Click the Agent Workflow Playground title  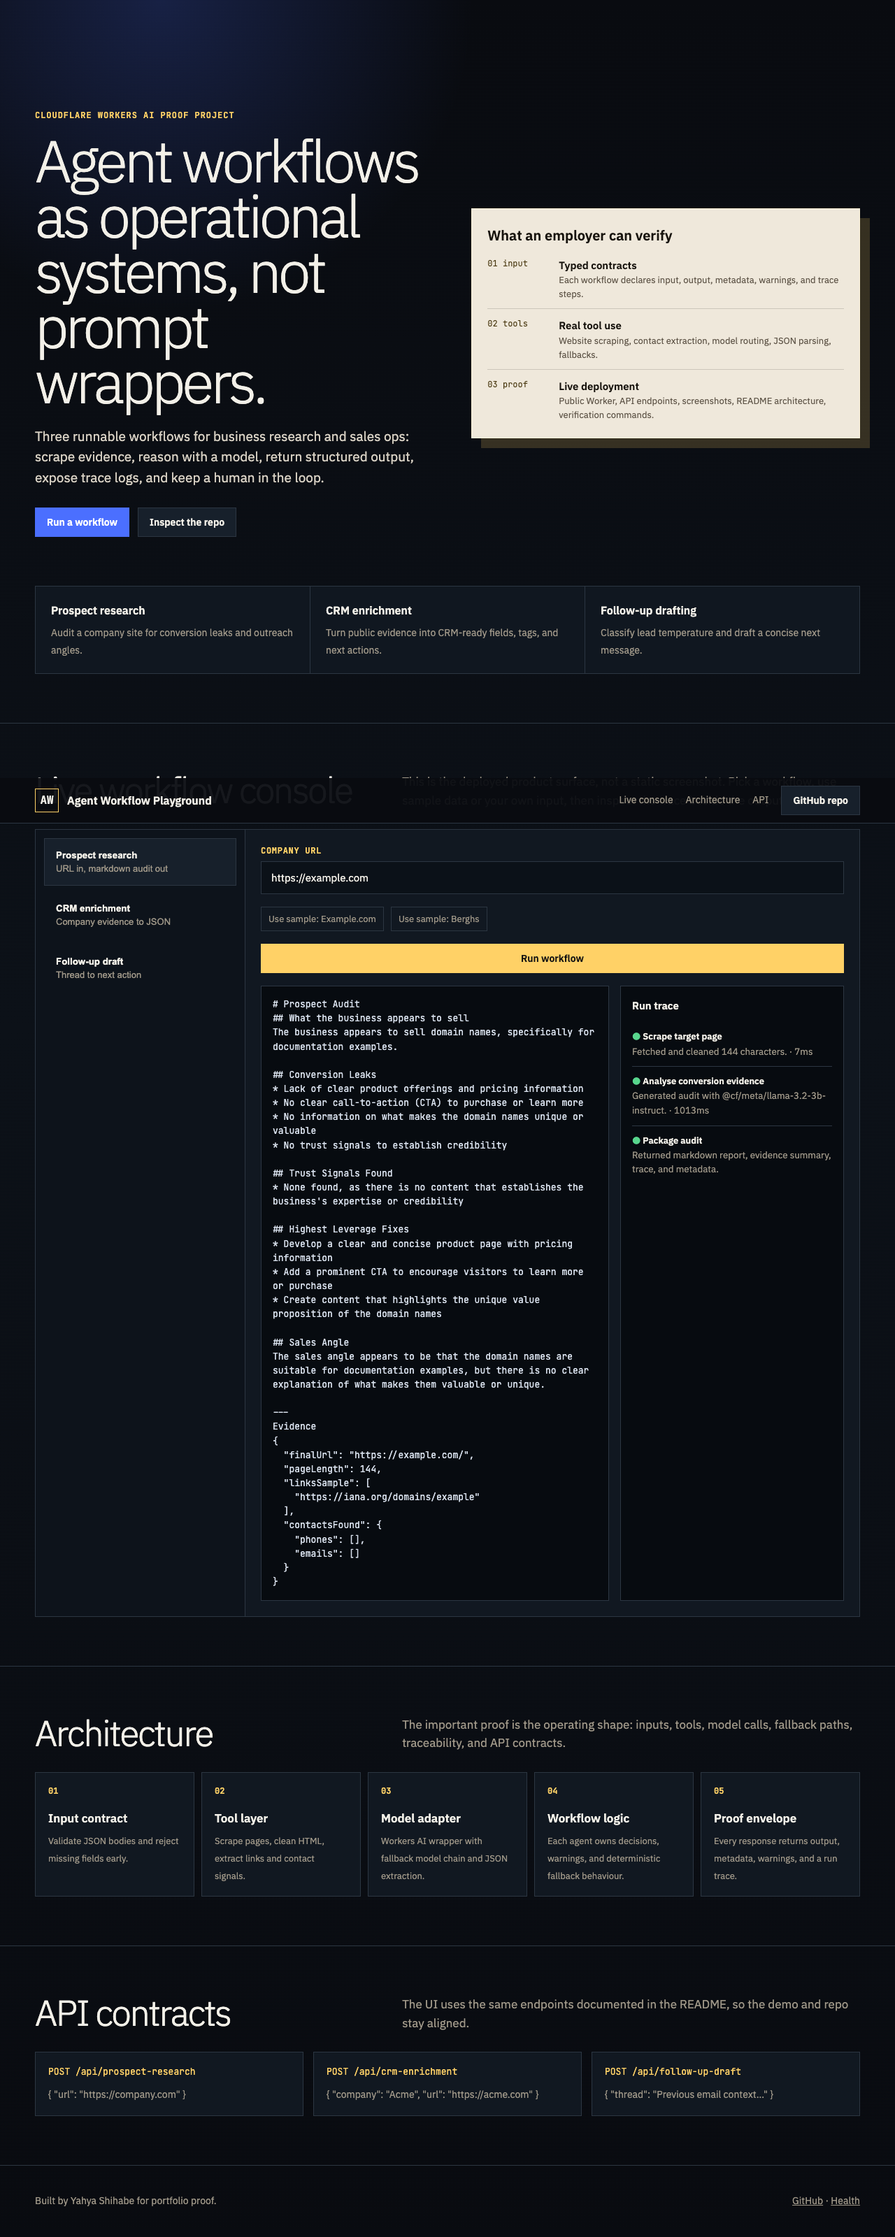[x=139, y=800]
